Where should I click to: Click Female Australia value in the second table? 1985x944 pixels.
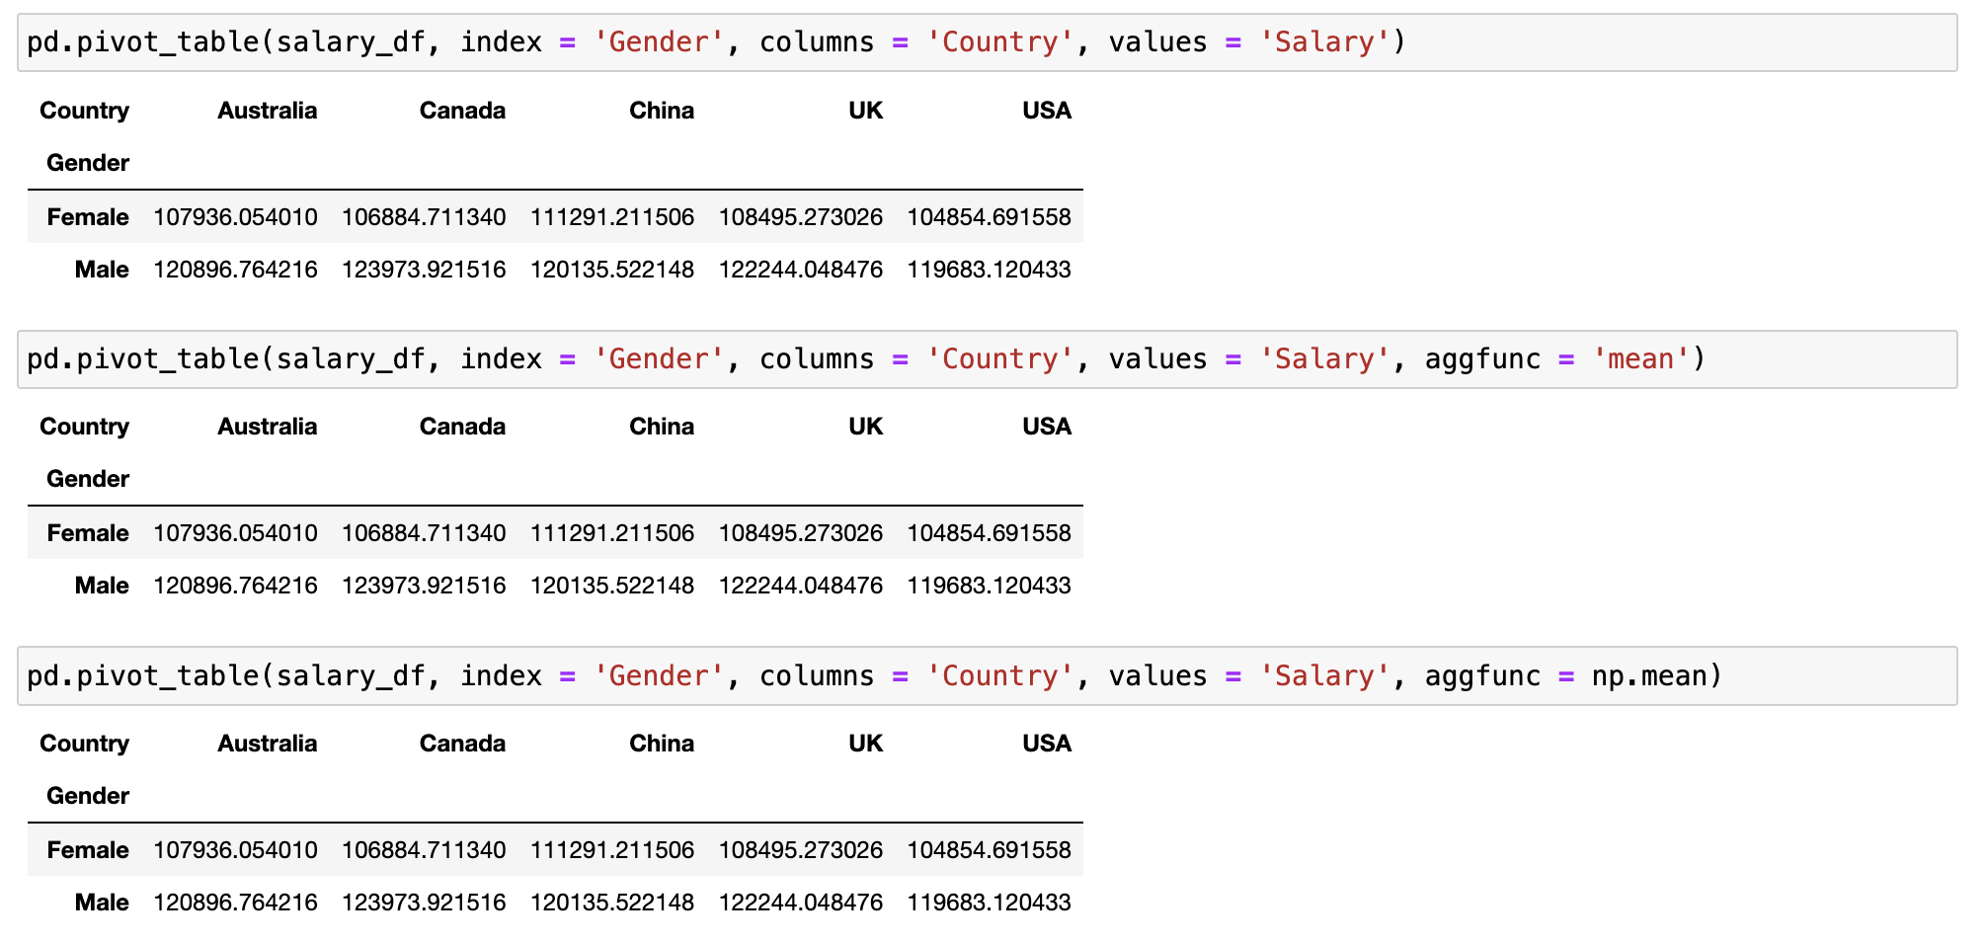tap(235, 533)
